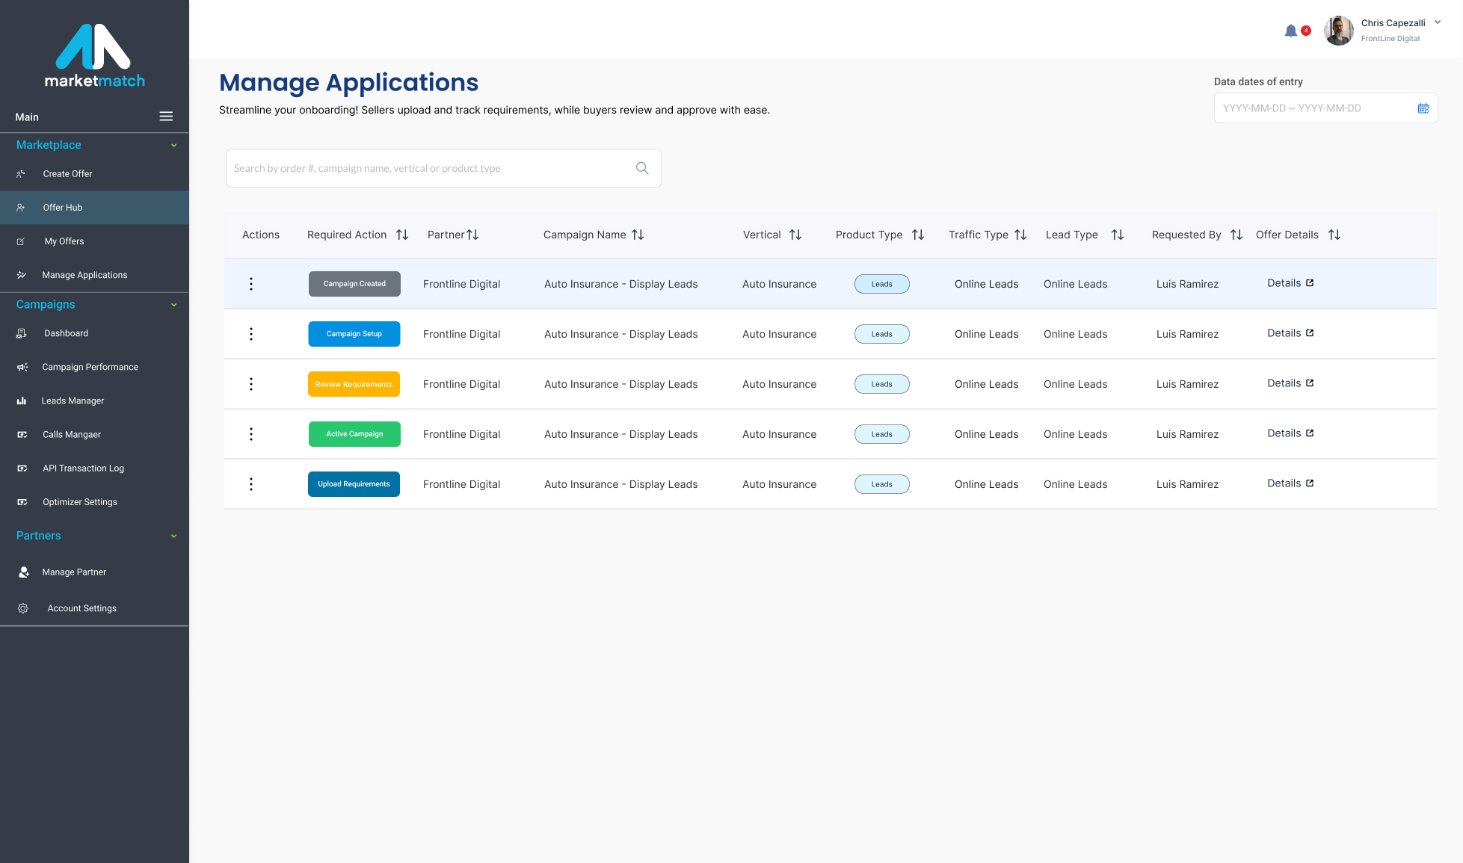Image resolution: width=1463 pixels, height=863 pixels.
Task: Toggle the hamburger menu beside Main
Action: [x=166, y=117]
